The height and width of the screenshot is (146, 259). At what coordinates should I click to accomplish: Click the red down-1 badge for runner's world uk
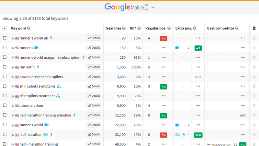pos(163,38)
